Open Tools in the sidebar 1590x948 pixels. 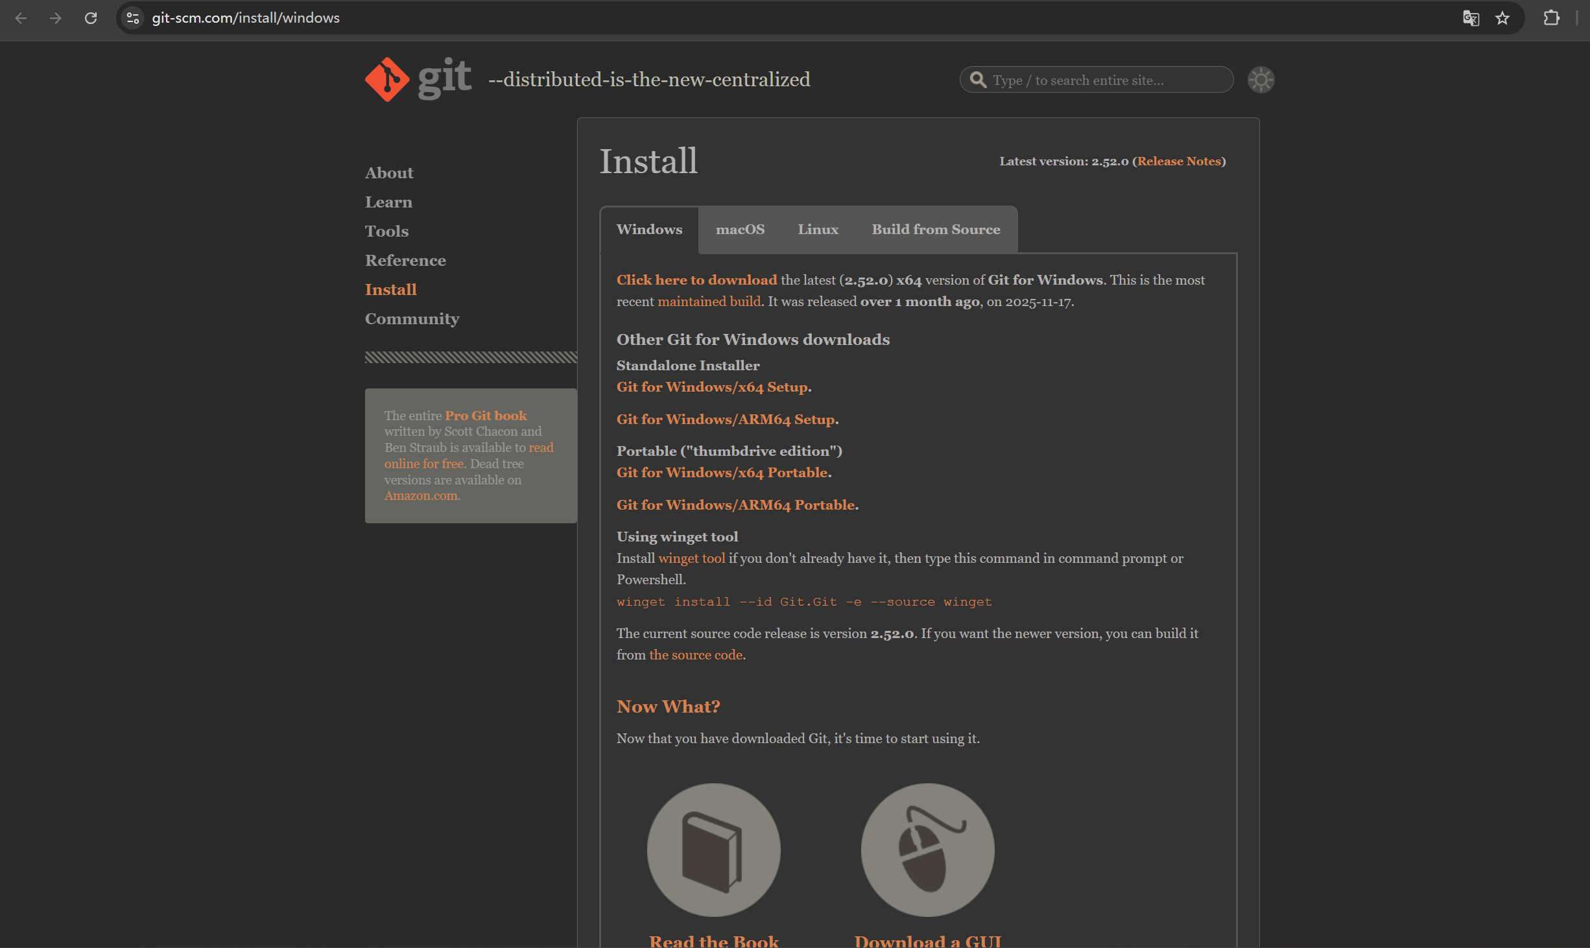[x=386, y=231]
